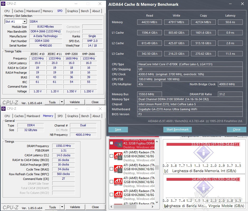Click the CPU-Z app icon in the upper window title bar
Viewport: 248px width, 211px height.
pyautogui.click(x=3, y=4)
